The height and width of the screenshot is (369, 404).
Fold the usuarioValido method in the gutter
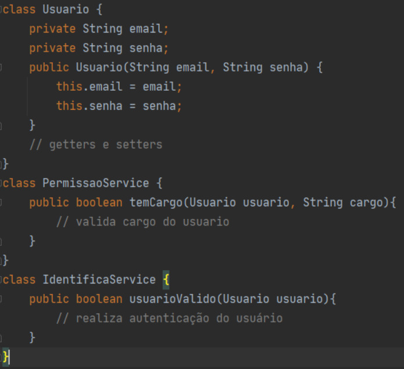coord(2,299)
